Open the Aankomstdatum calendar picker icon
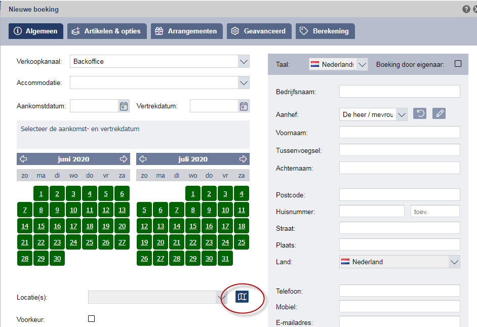Image resolution: width=477 pixels, height=327 pixels. click(124, 106)
